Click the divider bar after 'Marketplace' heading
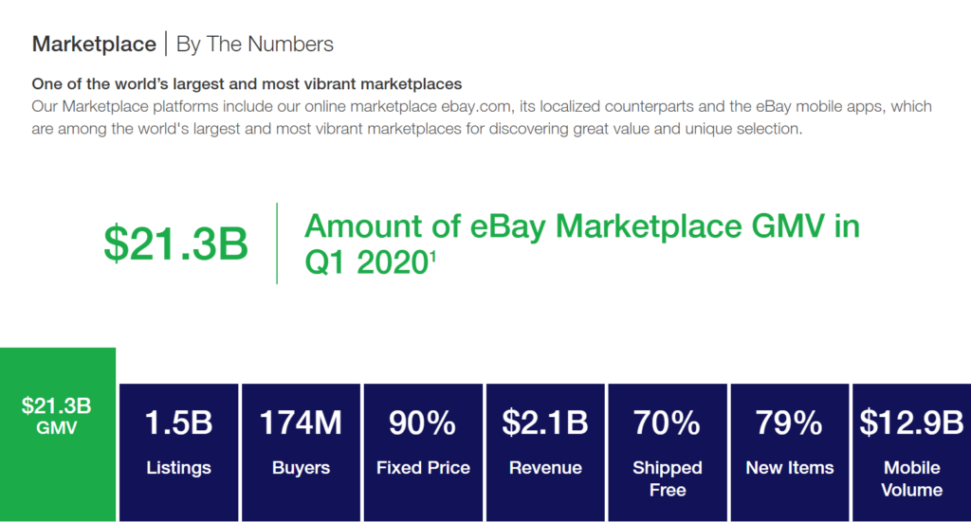 point(166,44)
